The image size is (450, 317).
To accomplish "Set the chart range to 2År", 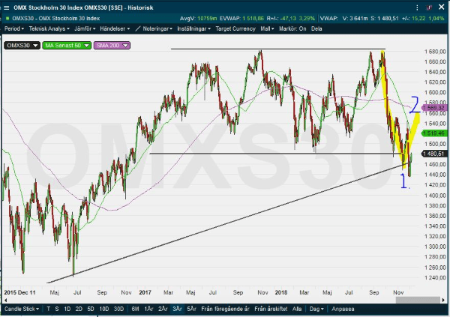I will (163, 309).
